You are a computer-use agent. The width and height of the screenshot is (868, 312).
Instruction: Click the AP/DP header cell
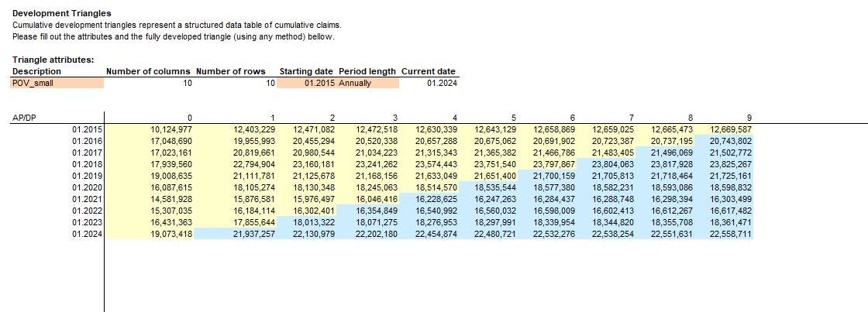[x=22, y=118]
